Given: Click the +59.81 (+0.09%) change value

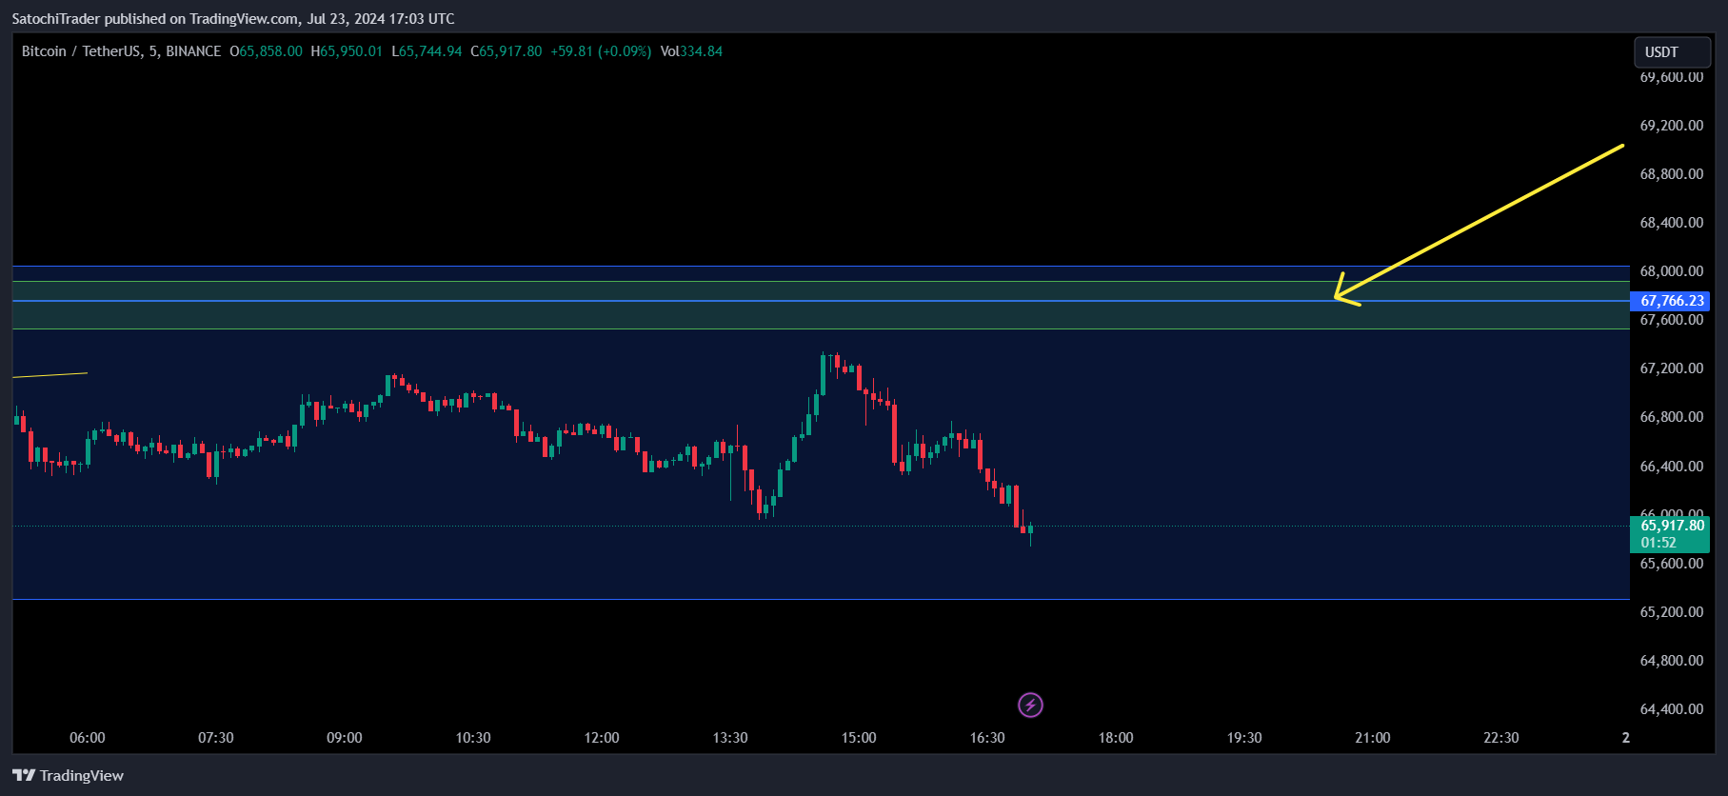Looking at the screenshot, I should click(x=601, y=51).
